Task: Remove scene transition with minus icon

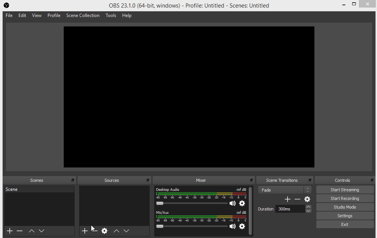Action: [x=297, y=199]
